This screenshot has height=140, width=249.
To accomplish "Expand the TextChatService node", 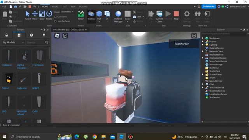I will click(203, 87).
